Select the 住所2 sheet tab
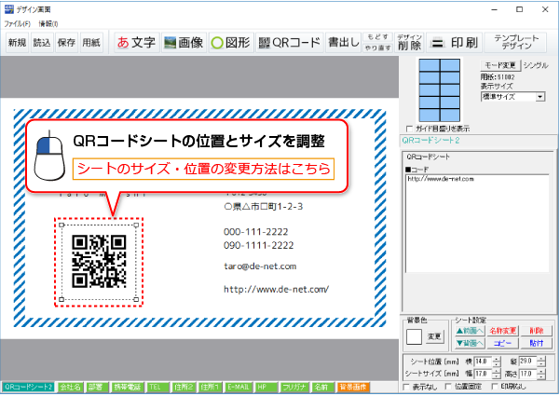The image size is (560, 396). [184, 387]
